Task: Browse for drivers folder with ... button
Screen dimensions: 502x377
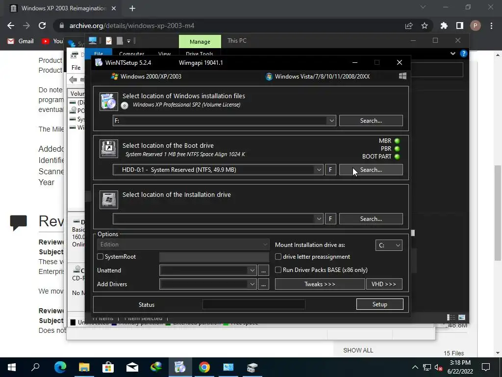Action: coord(263,284)
